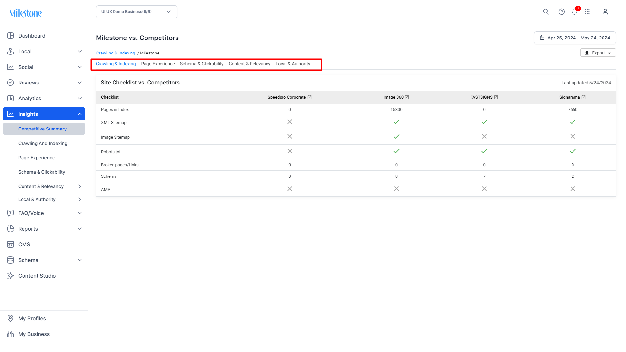Expand Content & Relevancy submenu arrow
The width and height of the screenshot is (626, 352).
point(80,186)
